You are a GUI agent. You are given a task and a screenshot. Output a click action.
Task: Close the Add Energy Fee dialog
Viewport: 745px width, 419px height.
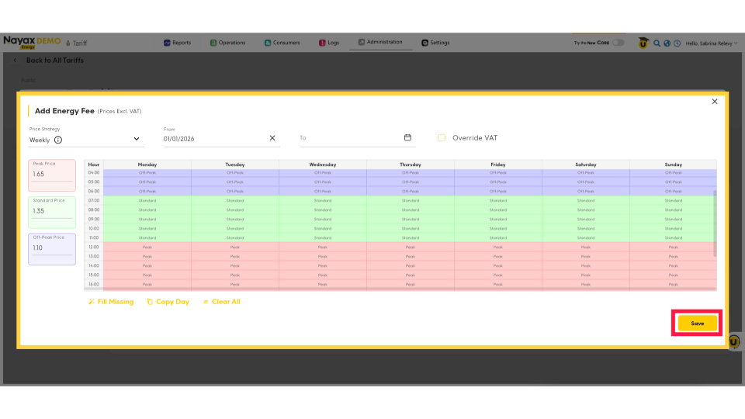tap(715, 102)
